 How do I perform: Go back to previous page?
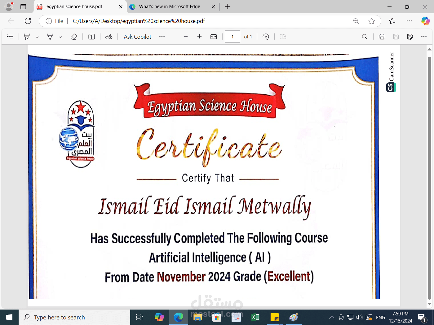coord(11,21)
